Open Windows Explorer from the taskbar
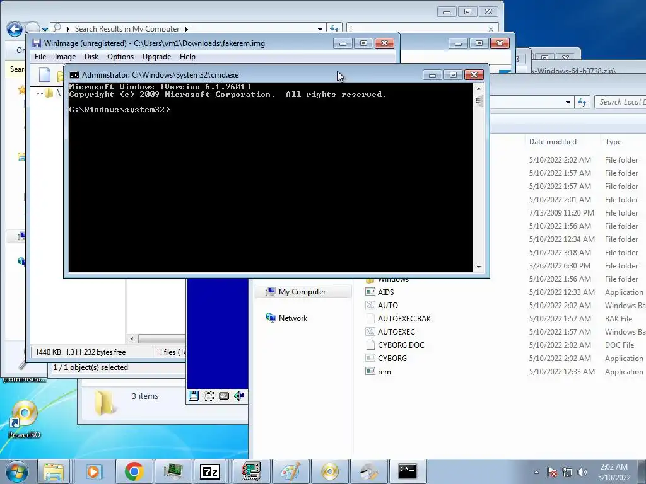 (54, 471)
